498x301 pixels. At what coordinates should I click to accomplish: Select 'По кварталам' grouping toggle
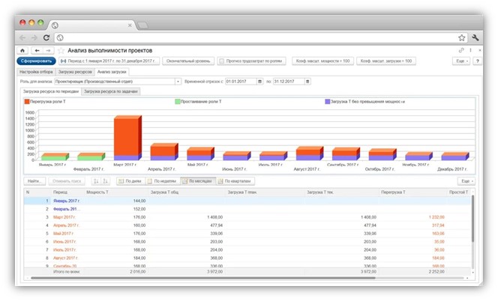231,181
